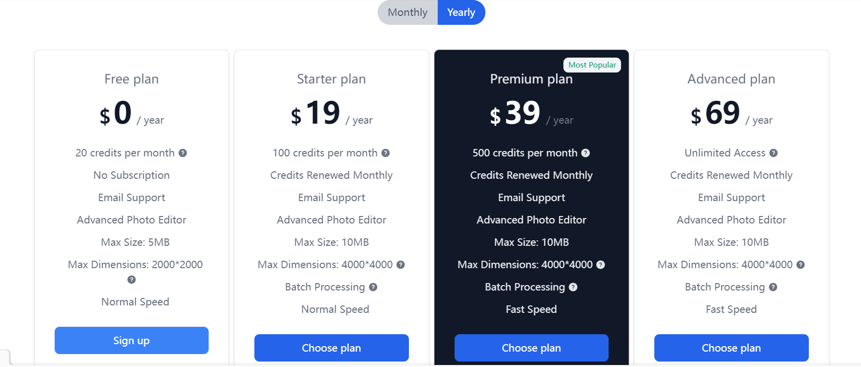
Task: Click the Premium plan heading
Action: pyautogui.click(x=531, y=79)
